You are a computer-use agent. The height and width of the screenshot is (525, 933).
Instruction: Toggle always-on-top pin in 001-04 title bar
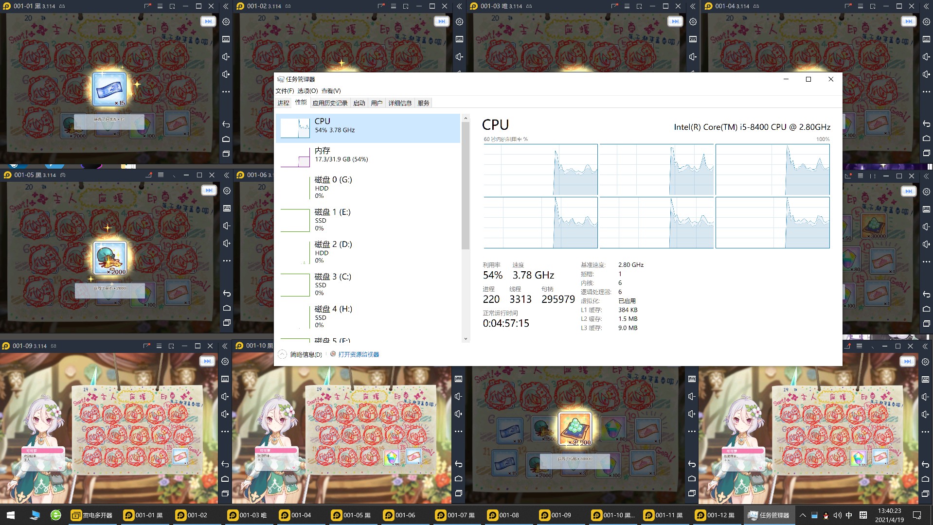[x=848, y=6]
